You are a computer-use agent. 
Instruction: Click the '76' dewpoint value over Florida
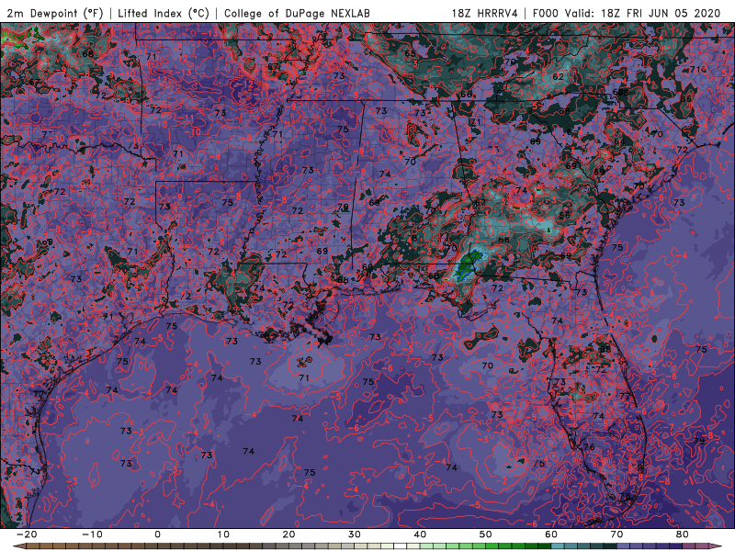pos(589,447)
